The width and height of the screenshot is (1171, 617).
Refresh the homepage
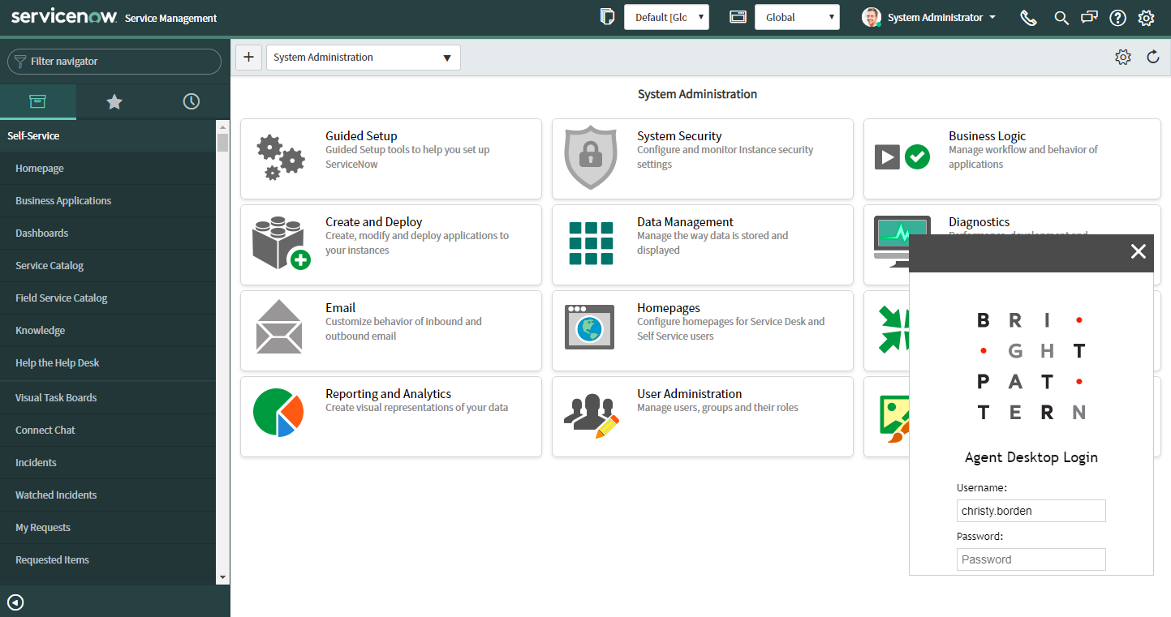[x=1153, y=57]
